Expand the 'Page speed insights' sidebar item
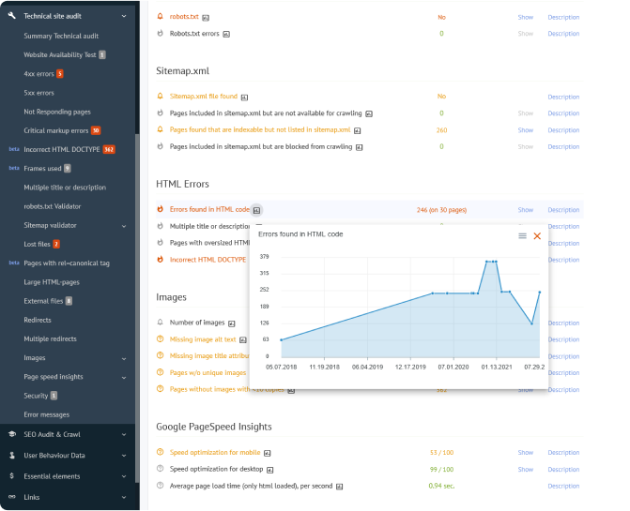 coord(124,377)
